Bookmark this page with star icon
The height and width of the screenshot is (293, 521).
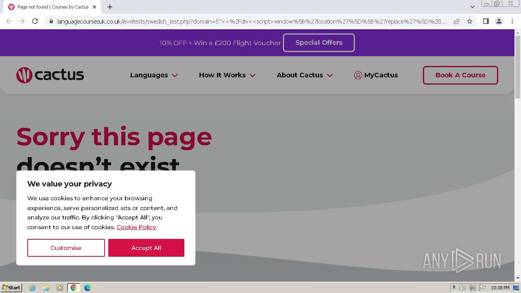470,21
